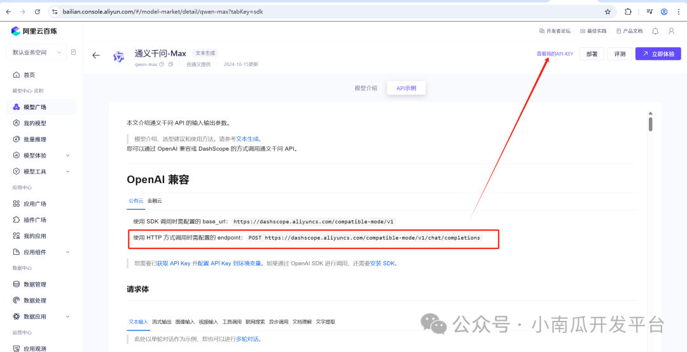The height and width of the screenshot is (352, 687).
Task: Click the Qwen model logo thumbnail
Action: pos(118,57)
